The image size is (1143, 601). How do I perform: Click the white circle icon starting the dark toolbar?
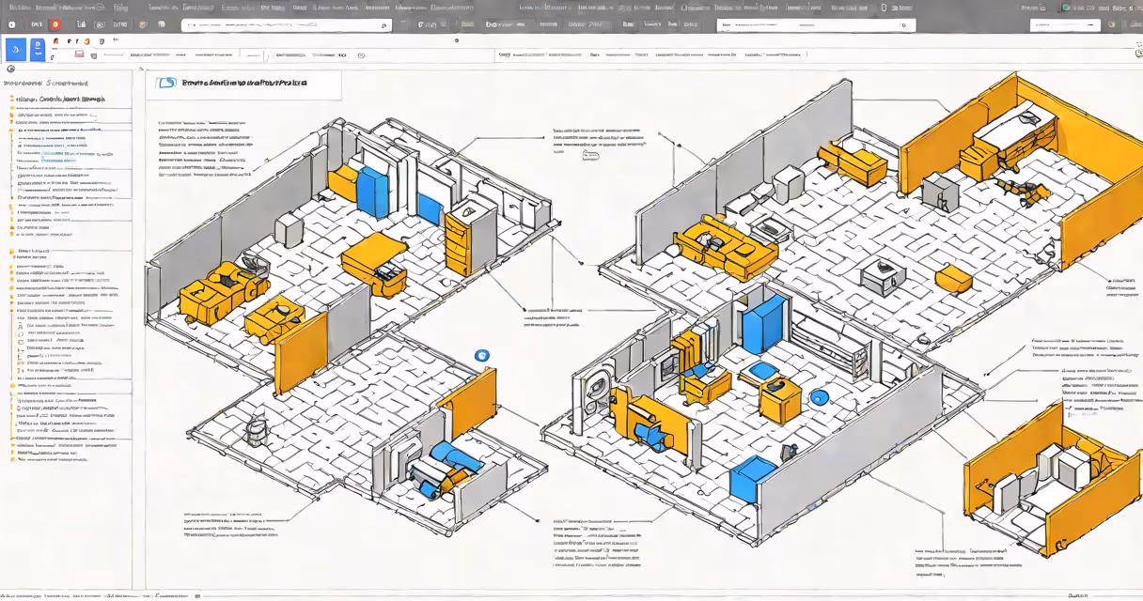pyautogui.click(x=12, y=24)
